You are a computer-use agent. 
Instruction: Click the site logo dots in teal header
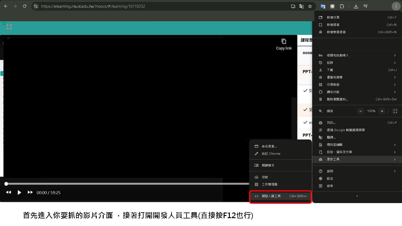pyautogui.click(x=9, y=27)
